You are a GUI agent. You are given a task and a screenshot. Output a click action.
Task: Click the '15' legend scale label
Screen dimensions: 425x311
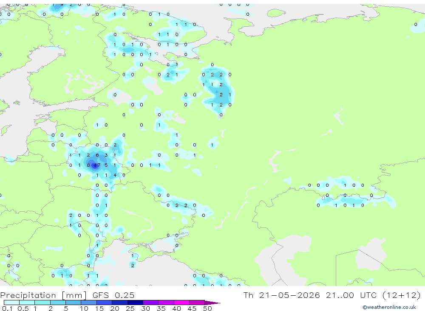(x=99, y=308)
